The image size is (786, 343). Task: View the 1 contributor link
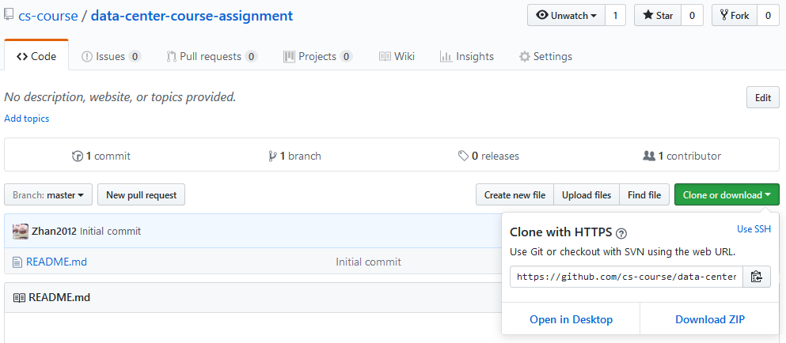pyautogui.click(x=682, y=156)
